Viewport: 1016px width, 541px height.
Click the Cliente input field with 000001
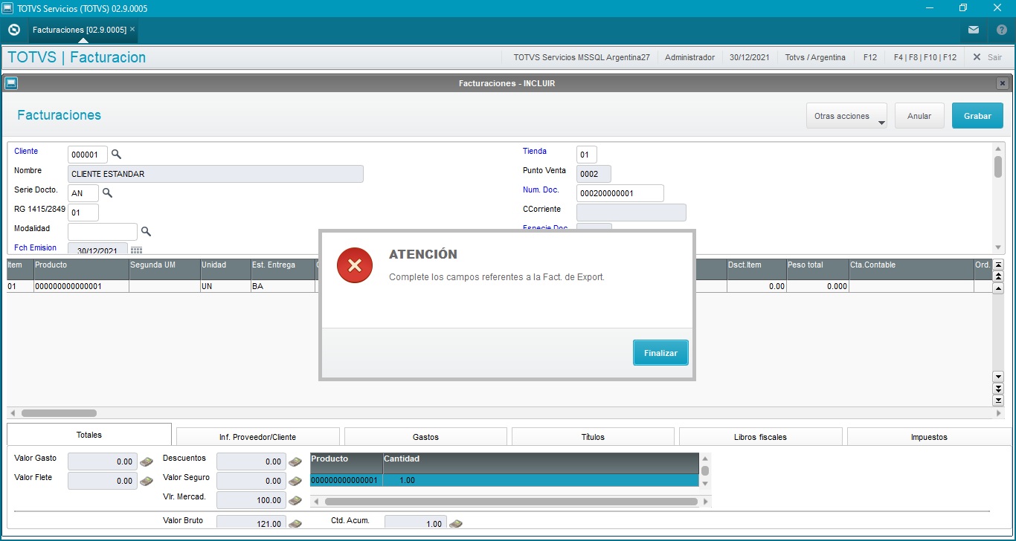pyautogui.click(x=88, y=155)
